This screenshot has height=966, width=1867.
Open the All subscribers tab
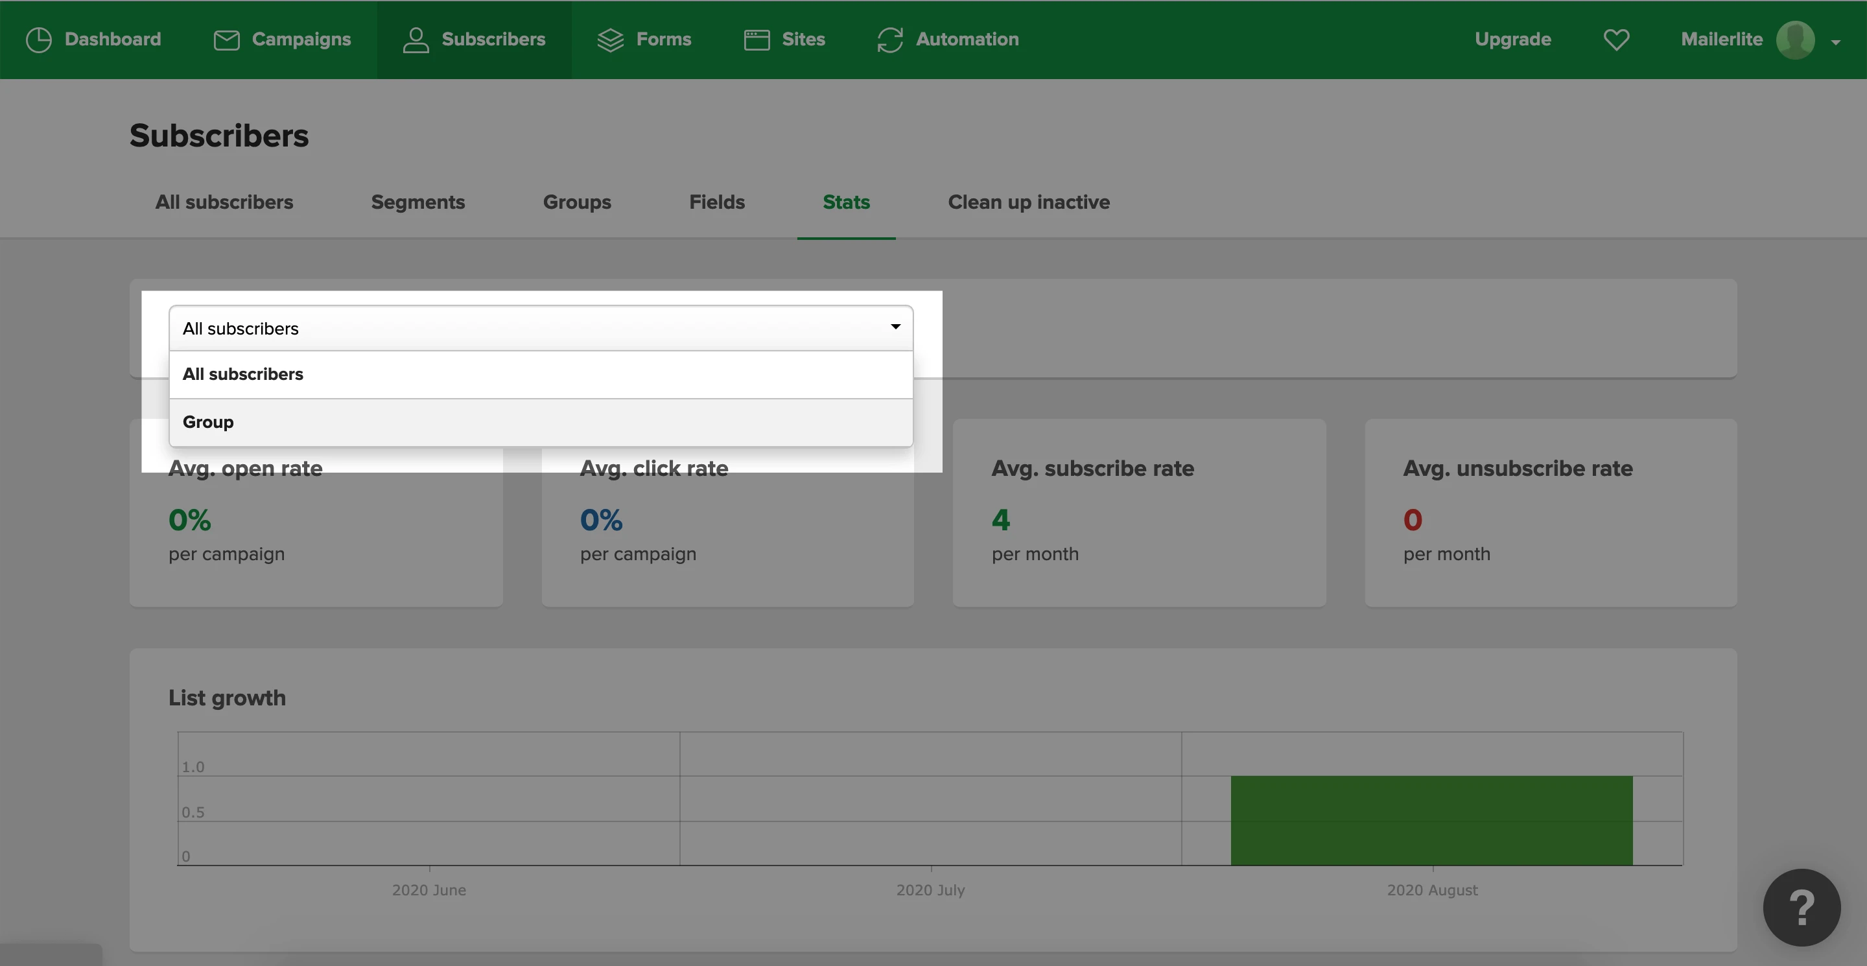coord(224,202)
